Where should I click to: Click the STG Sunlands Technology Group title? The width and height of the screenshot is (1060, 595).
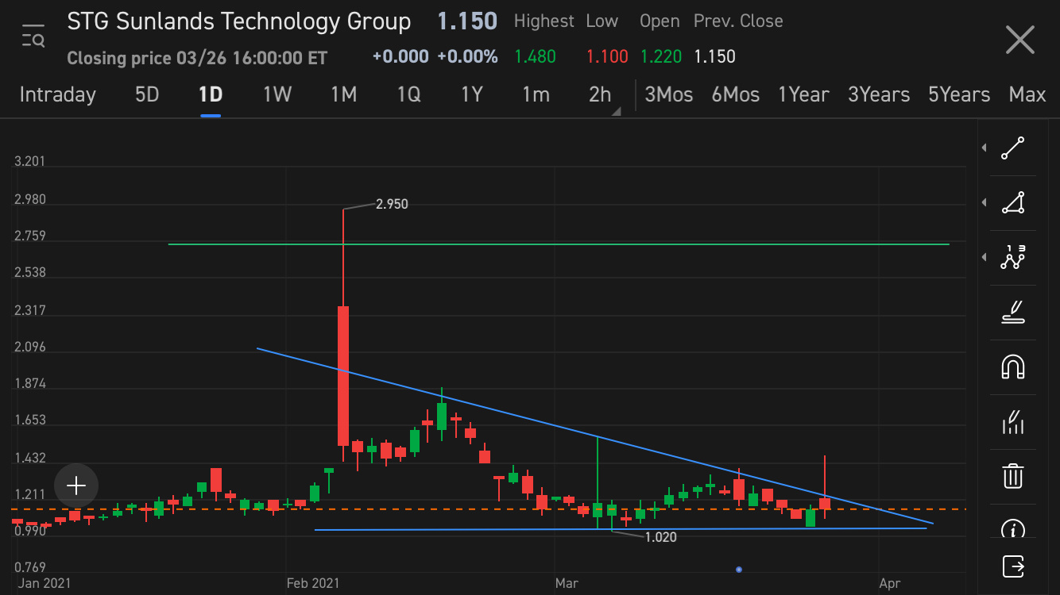(x=239, y=21)
